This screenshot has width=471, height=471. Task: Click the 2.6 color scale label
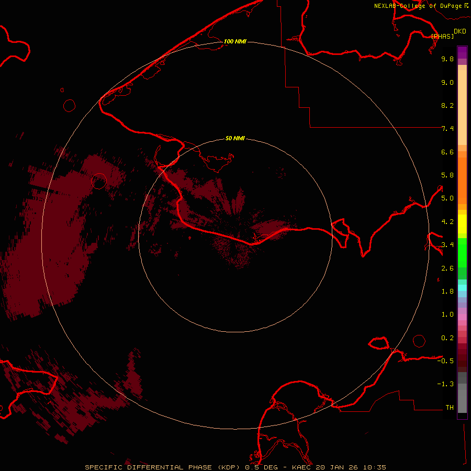pyautogui.click(x=447, y=268)
